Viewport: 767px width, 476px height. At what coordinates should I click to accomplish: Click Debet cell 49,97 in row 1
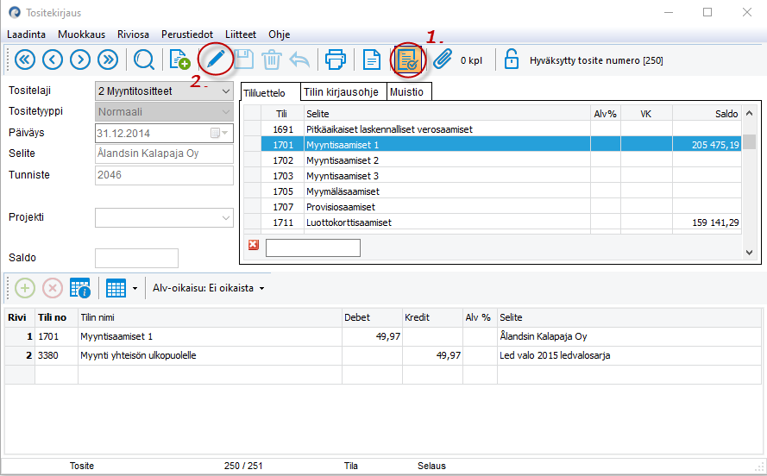point(372,336)
